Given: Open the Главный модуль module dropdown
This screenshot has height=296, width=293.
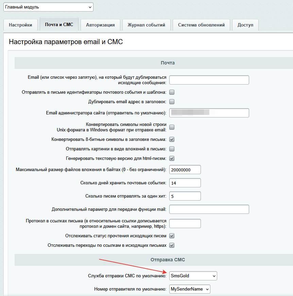Looking at the screenshot, I should pos(48,7).
